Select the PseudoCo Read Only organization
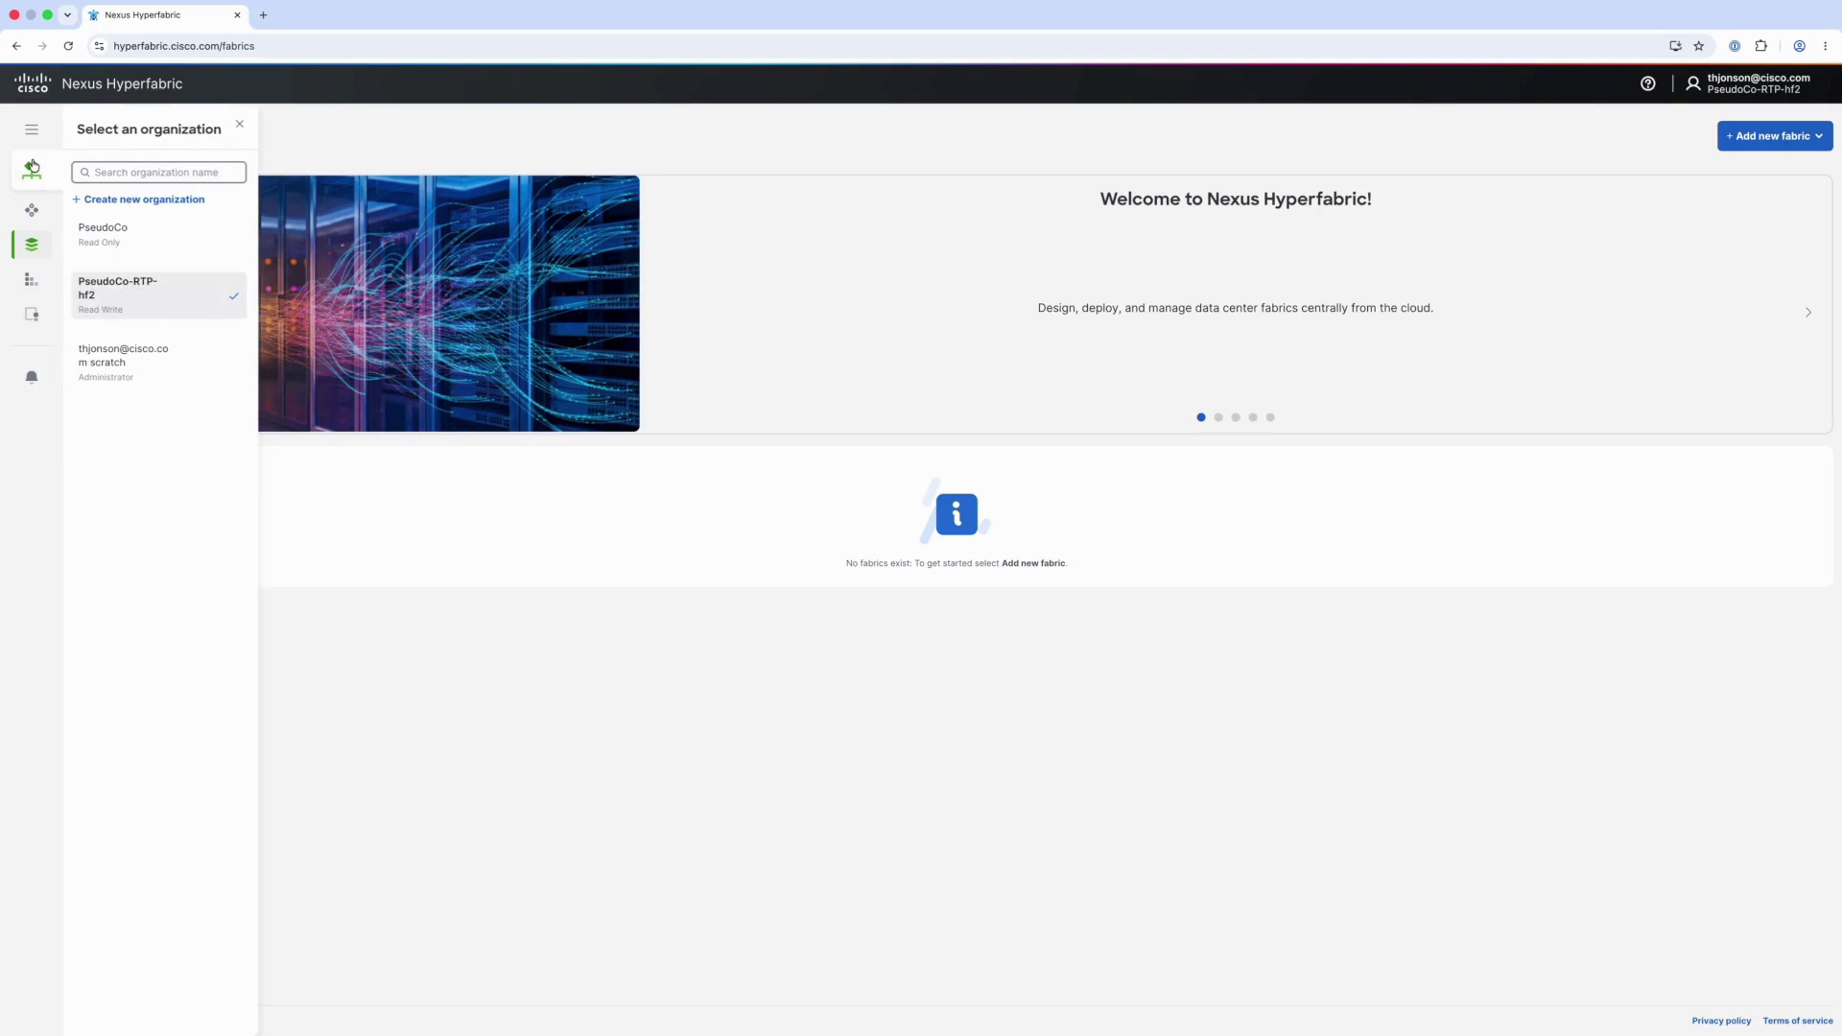This screenshot has height=1036, width=1842. 158,234
